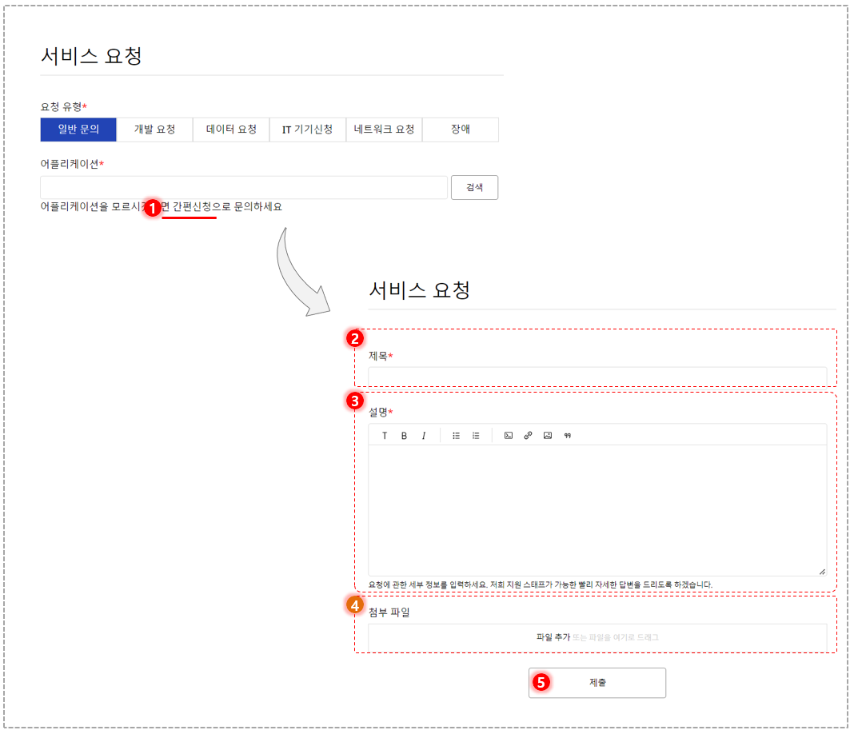The height and width of the screenshot is (734, 854).
Task: Select the 장애 request type
Action: tap(461, 130)
